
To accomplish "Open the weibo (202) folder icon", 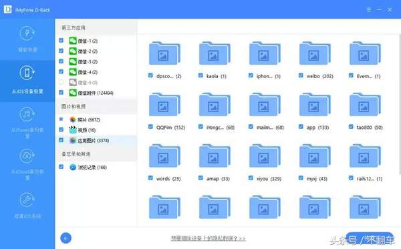I will tap(315, 53).
